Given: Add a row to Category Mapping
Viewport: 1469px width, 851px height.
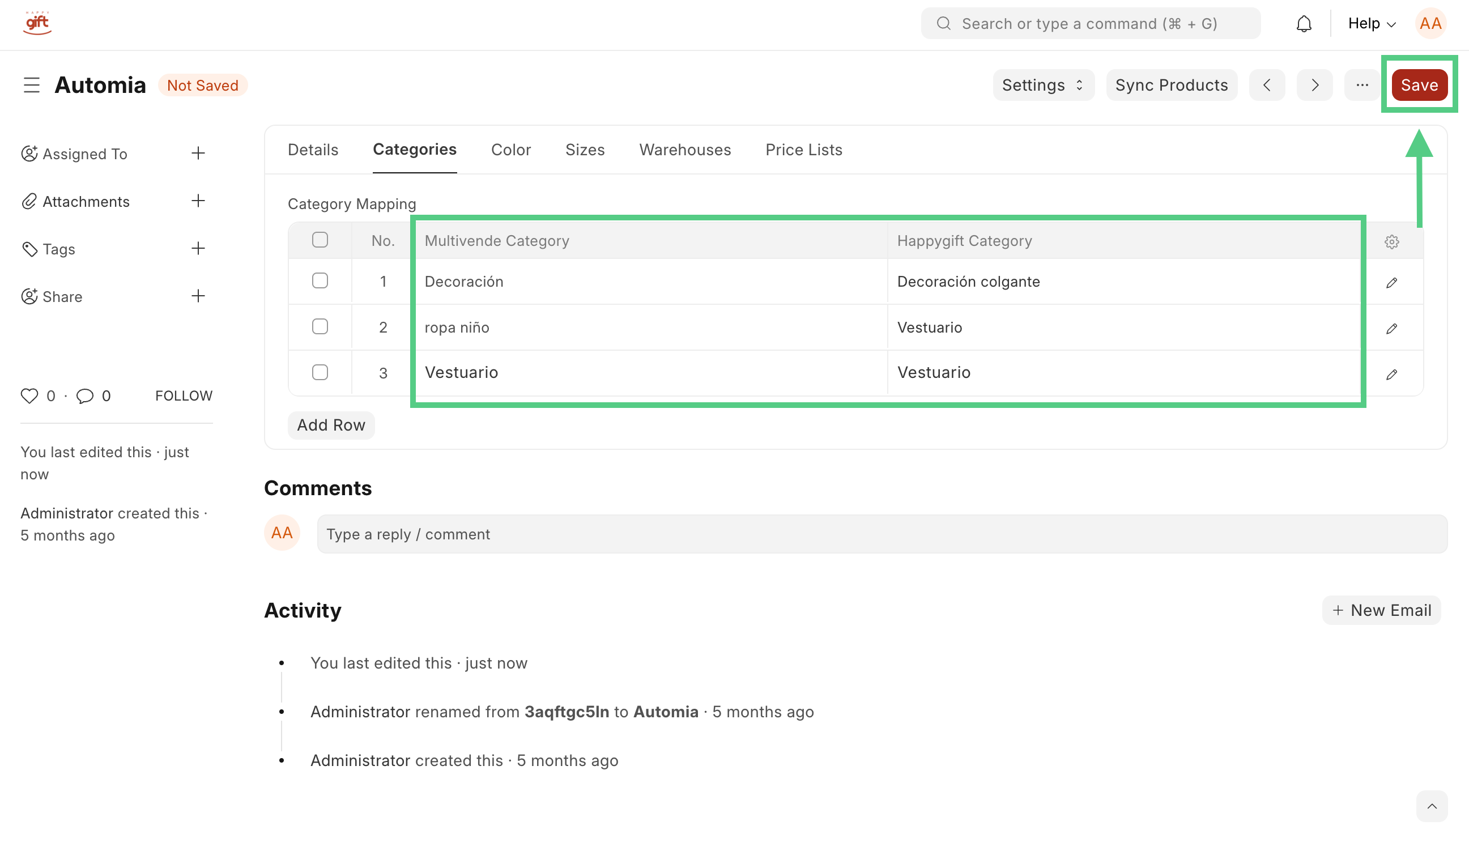Looking at the screenshot, I should [x=331, y=425].
